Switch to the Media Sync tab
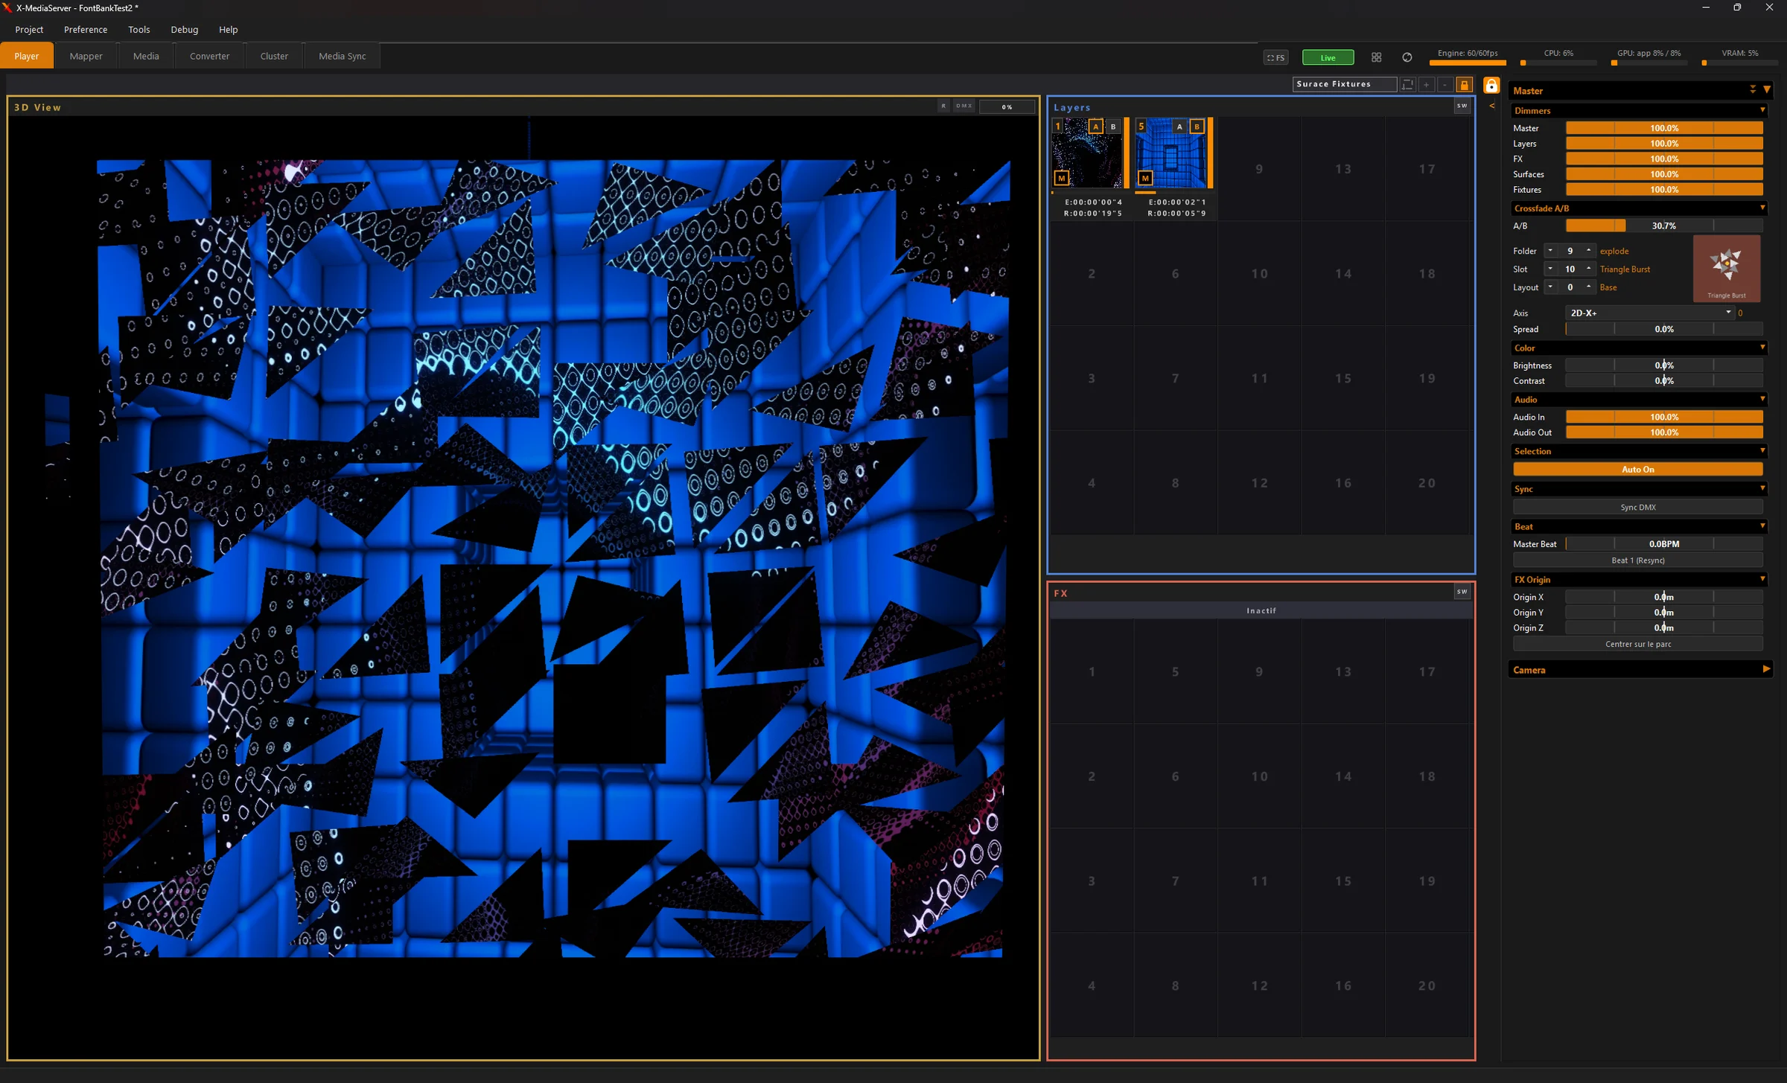 342,56
